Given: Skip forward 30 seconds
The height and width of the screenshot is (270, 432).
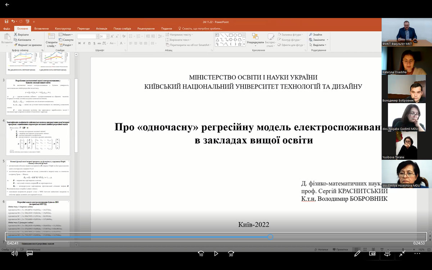Looking at the screenshot, I should pos(231,253).
